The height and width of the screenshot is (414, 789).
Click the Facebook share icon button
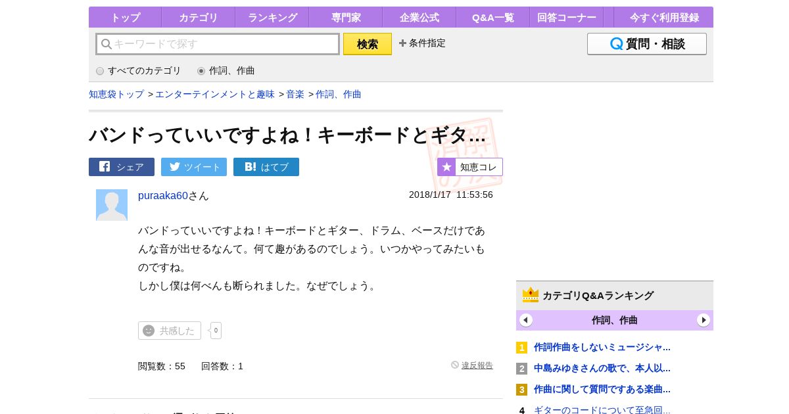(105, 167)
